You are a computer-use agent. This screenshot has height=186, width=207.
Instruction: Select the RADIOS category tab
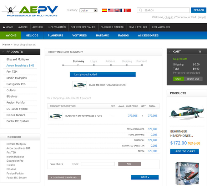[x=123, y=35]
